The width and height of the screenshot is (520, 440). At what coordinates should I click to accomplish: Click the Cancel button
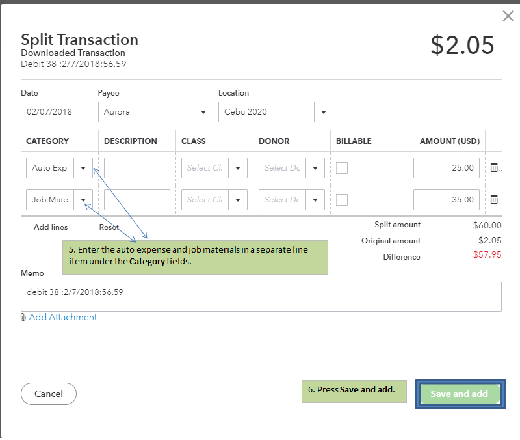coord(49,394)
